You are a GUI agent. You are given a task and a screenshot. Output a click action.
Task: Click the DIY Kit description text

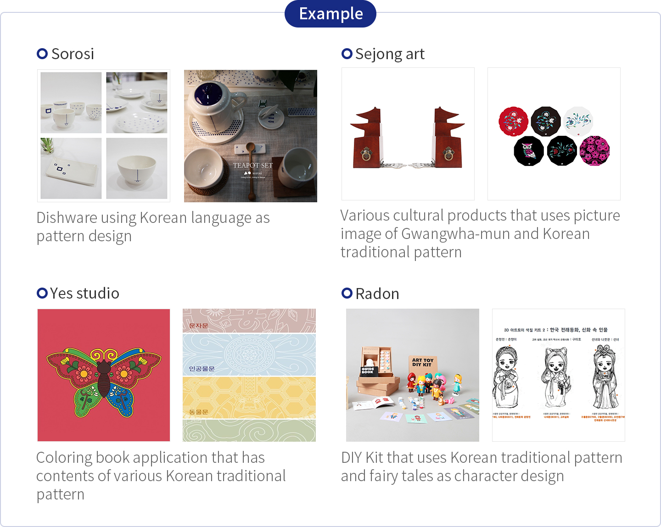(x=482, y=466)
